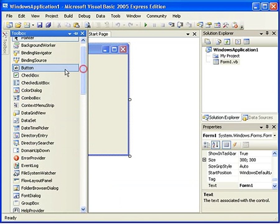The height and width of the screenshot is (224, 280).
Task: Select the ComboBox control in Toolbox
Action: pos(45,98)
